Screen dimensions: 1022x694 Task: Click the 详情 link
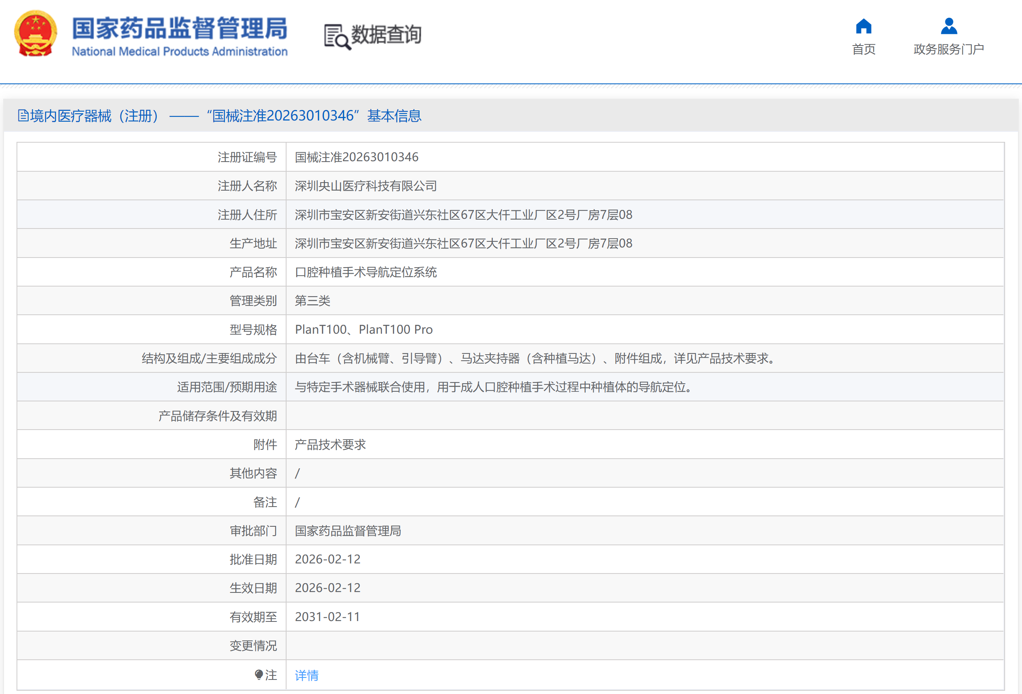pos(307,675)
